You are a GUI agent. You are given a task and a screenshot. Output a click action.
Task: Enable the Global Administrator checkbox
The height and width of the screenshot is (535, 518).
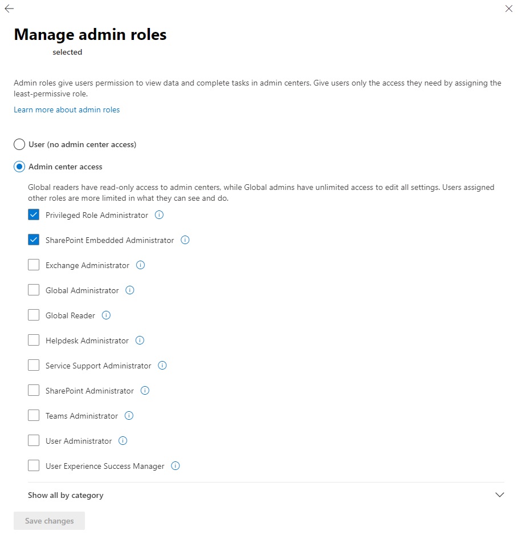34,290
